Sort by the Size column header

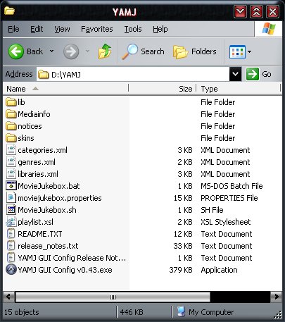(x=163, y=89)
